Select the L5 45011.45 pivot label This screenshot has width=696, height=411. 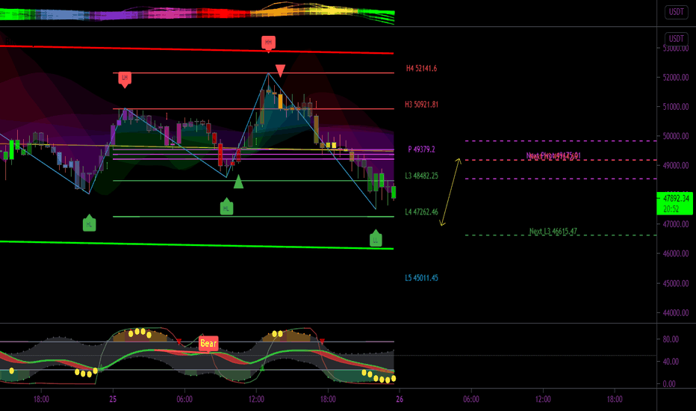tap(421, 278)
